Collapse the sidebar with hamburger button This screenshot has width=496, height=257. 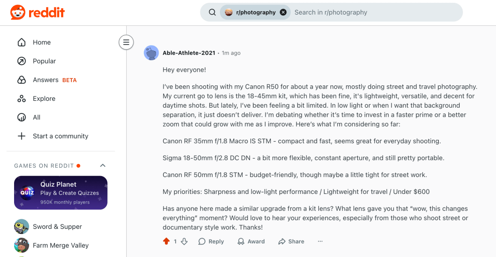click(x=126, y=42)
